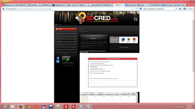Viewport: 195px width, 109px height.
Task: Go to previous month with calendar left arrow
Action: tap(85, 93)
